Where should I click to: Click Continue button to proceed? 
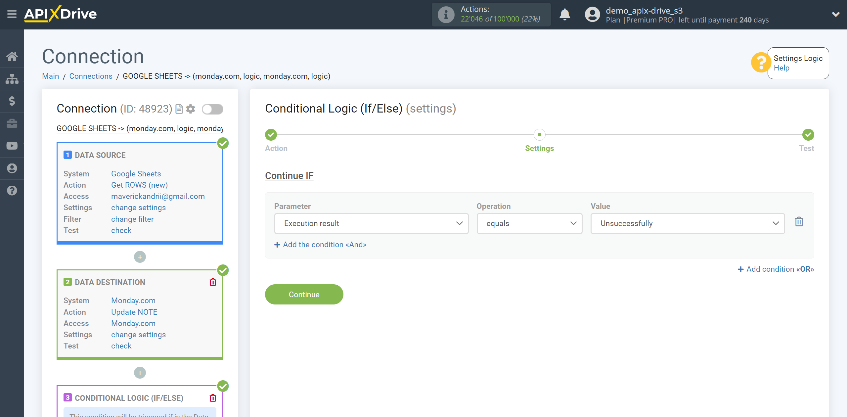coord(304,295)
